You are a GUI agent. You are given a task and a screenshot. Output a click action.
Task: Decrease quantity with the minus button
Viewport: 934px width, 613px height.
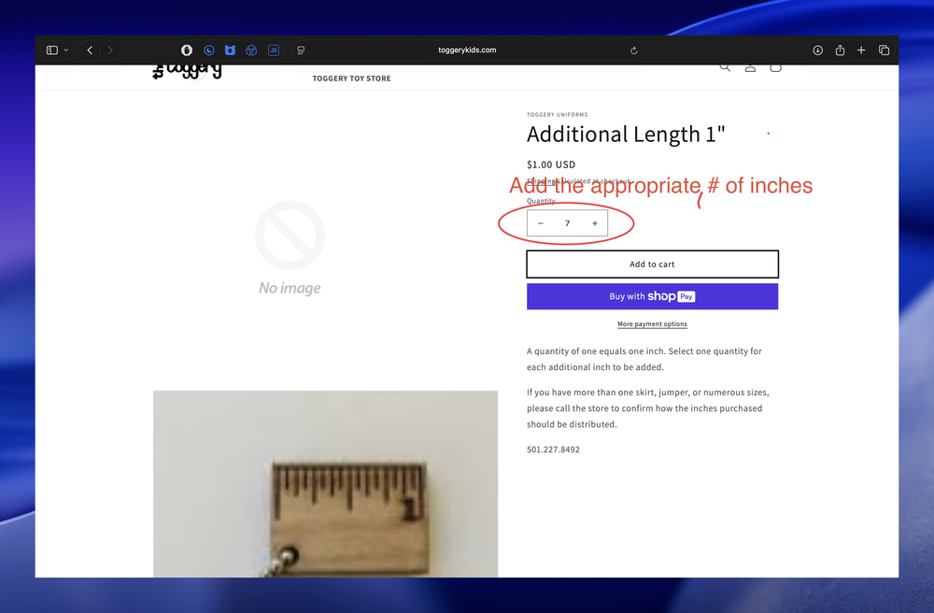540,223
